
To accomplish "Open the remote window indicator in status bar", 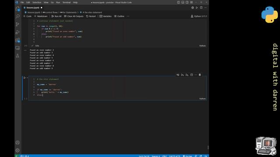I will pos(17,156).
